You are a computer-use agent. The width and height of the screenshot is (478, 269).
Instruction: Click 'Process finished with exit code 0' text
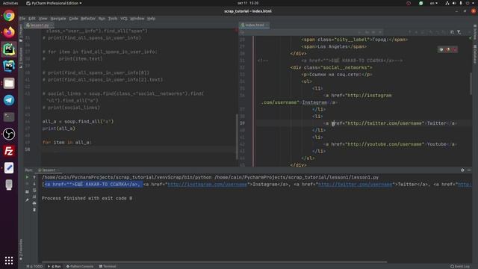[x=87, y=198]
